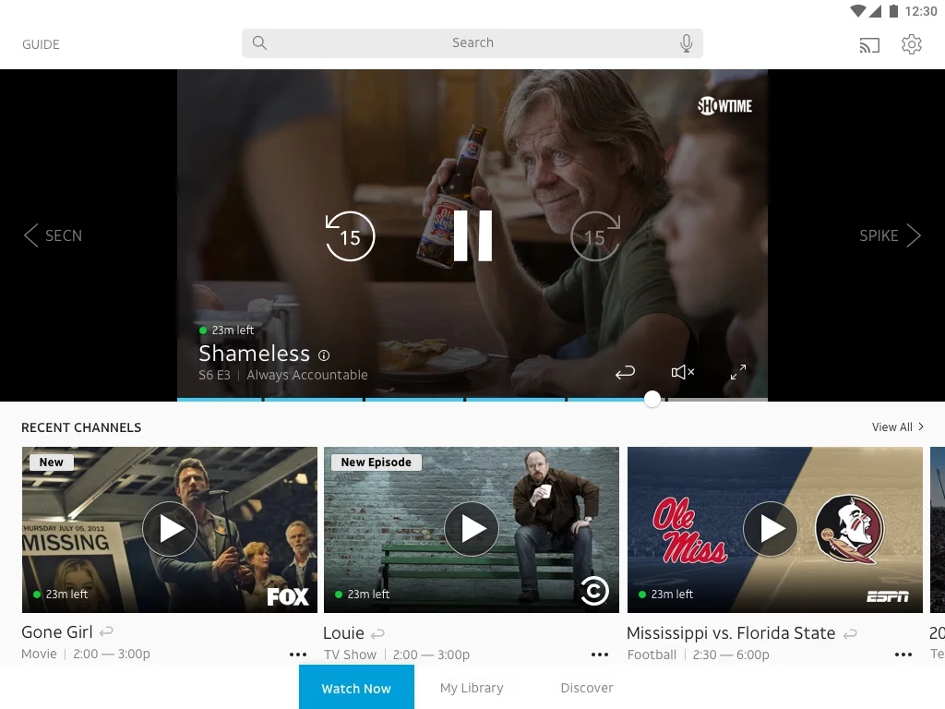
Task: Open more options for Gone Girl
Action: (x=298, y=655)
